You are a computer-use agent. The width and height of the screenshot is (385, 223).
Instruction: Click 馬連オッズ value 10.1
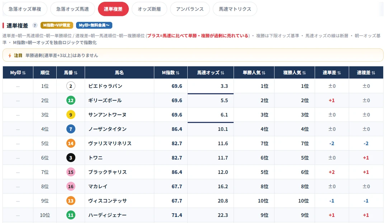[x=223, y=129]
